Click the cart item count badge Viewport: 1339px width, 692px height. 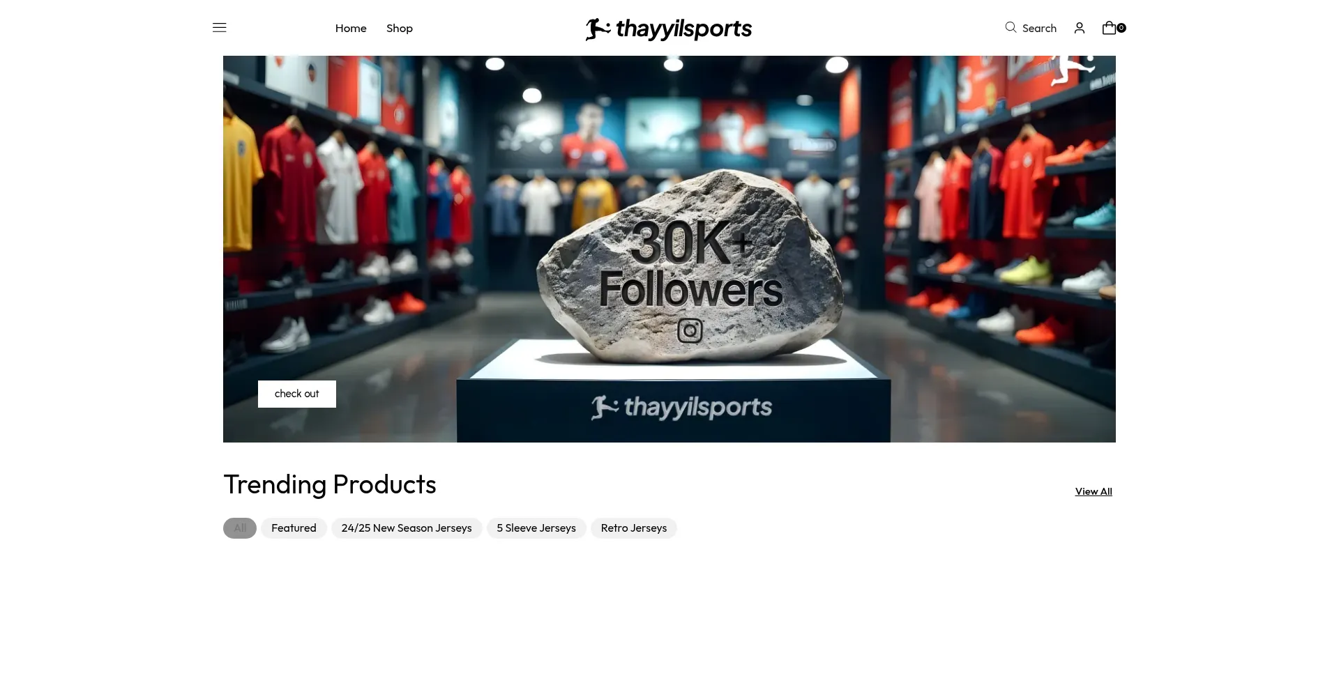pos(1121,28)
